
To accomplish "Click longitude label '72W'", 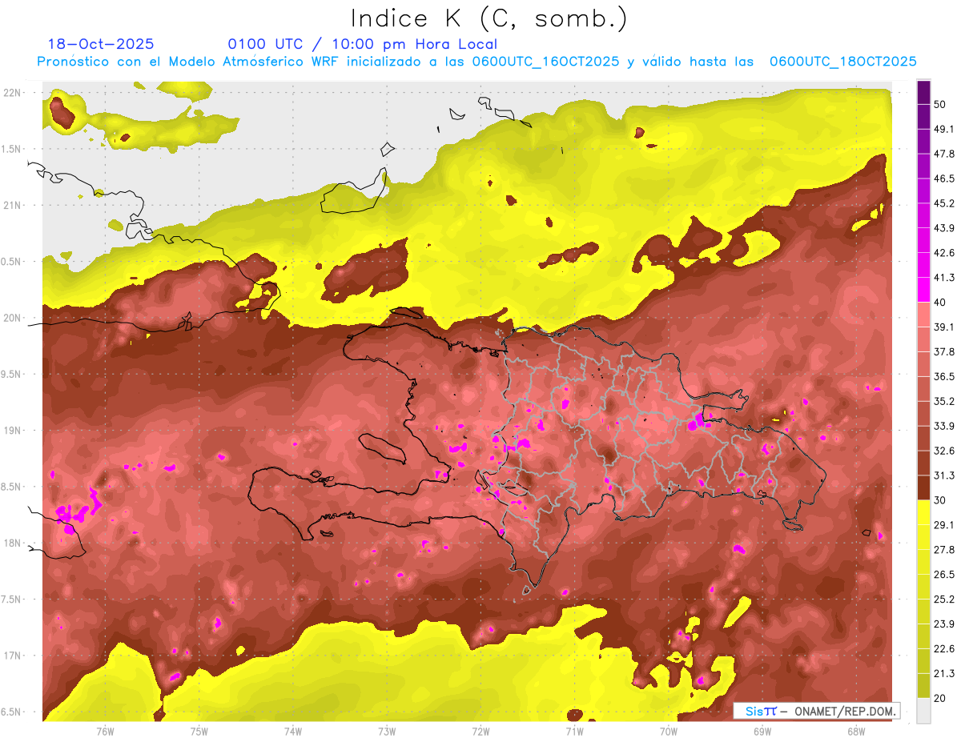I will 480,732.
